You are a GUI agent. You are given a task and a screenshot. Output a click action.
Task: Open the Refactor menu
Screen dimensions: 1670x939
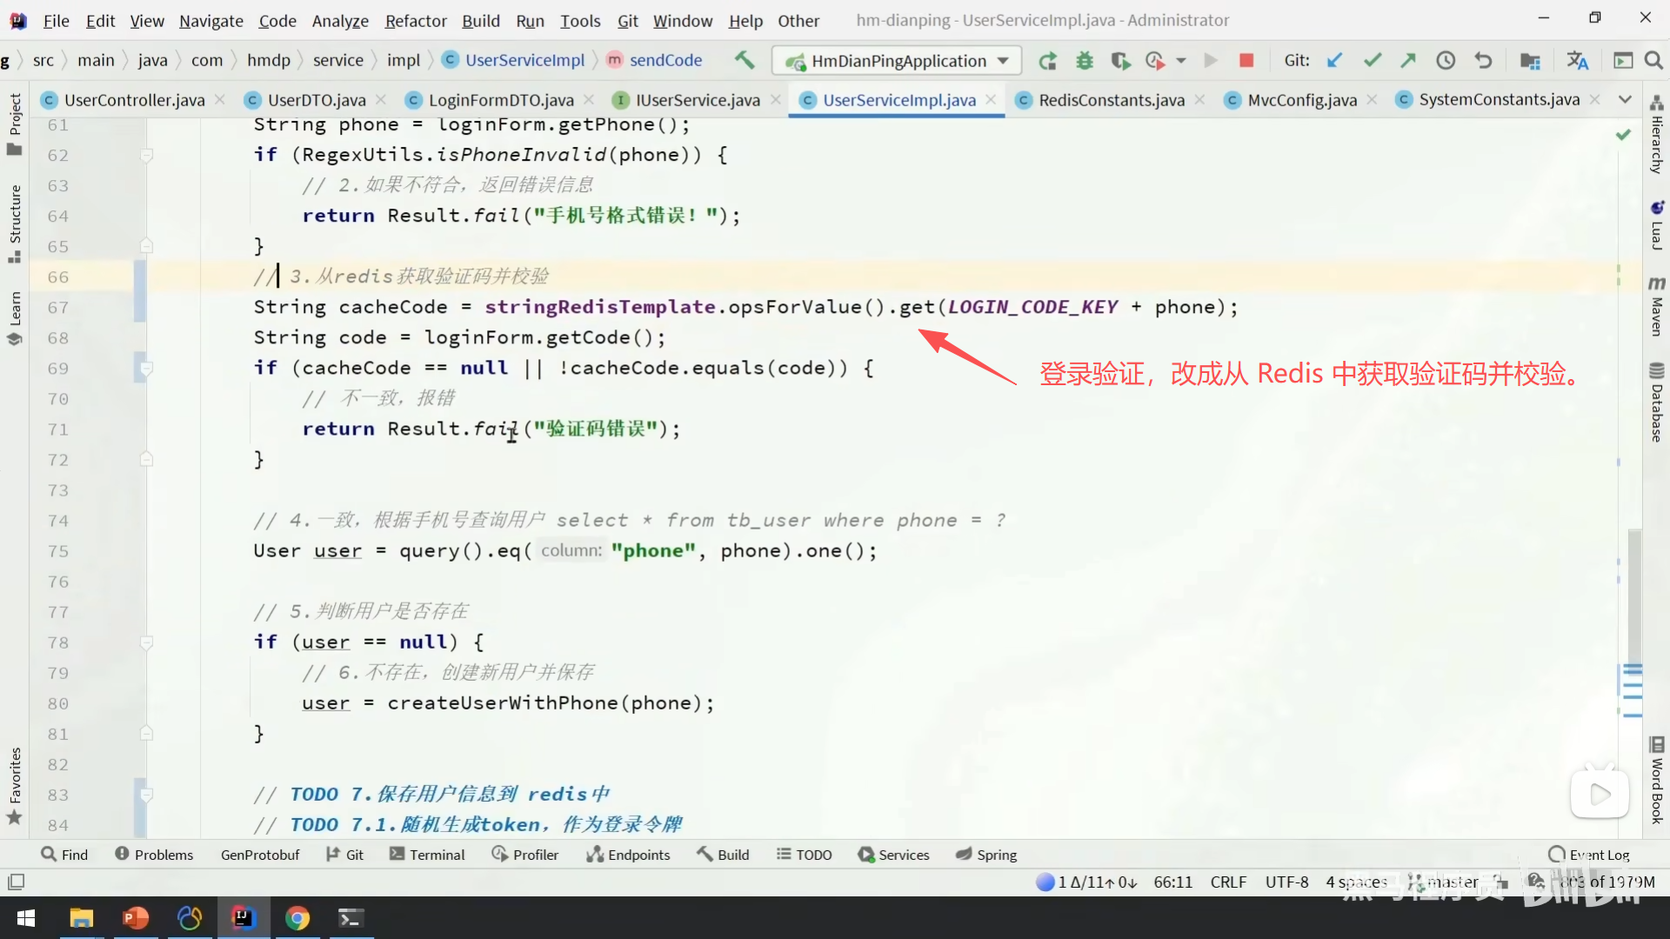point(416,20)
